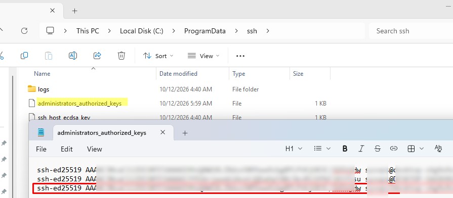Toggle Italic formatting in Notepad
Screen dimensions: 453x198
361,148
